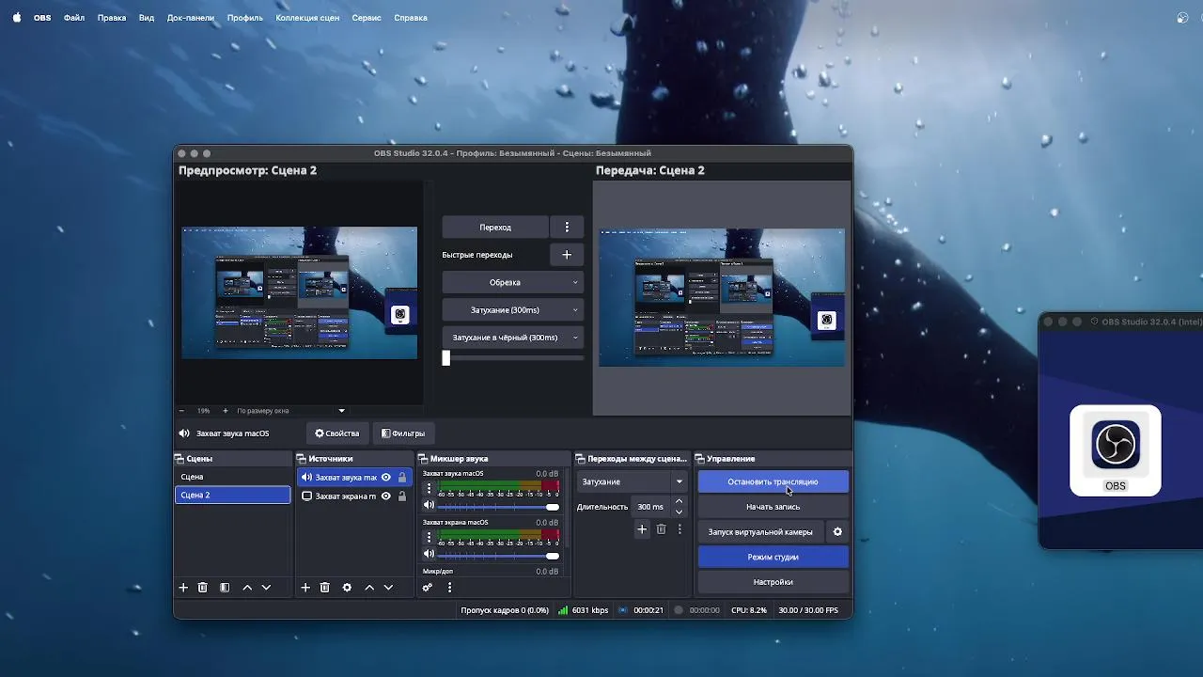
Task: Click Запуск виртуальной камеры button
Action: click(760, 532)
